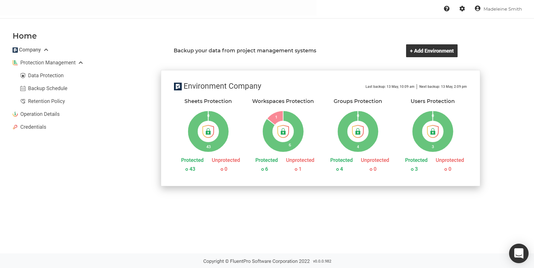
Task: Click Unprotected legend under Groups Protection
Action: click(x=375, y=160)
